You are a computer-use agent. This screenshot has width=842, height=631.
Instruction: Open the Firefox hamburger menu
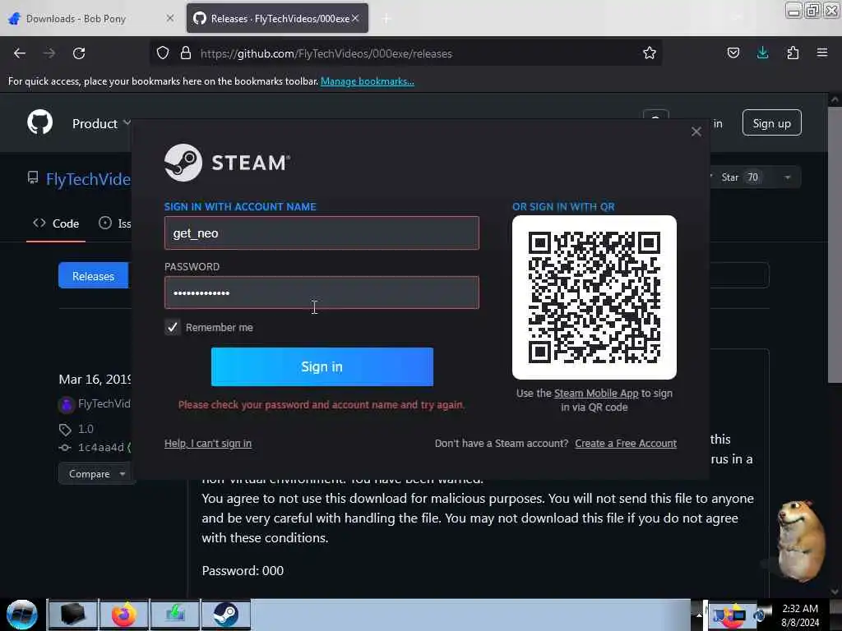822,53
